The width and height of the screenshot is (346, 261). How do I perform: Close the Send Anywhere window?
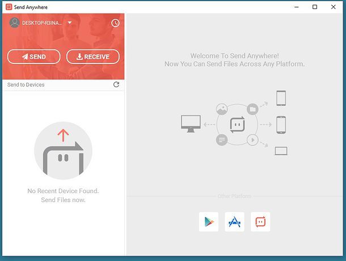(334, 7)
